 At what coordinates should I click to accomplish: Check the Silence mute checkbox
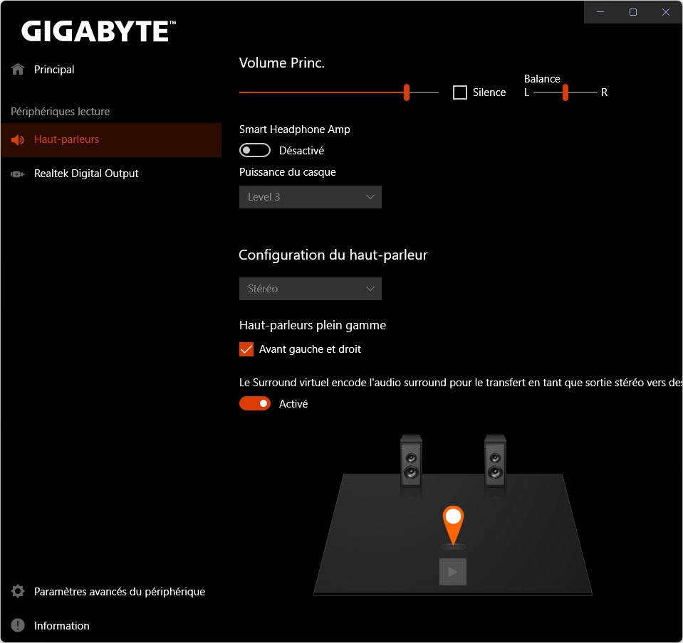tap(460, 92)
